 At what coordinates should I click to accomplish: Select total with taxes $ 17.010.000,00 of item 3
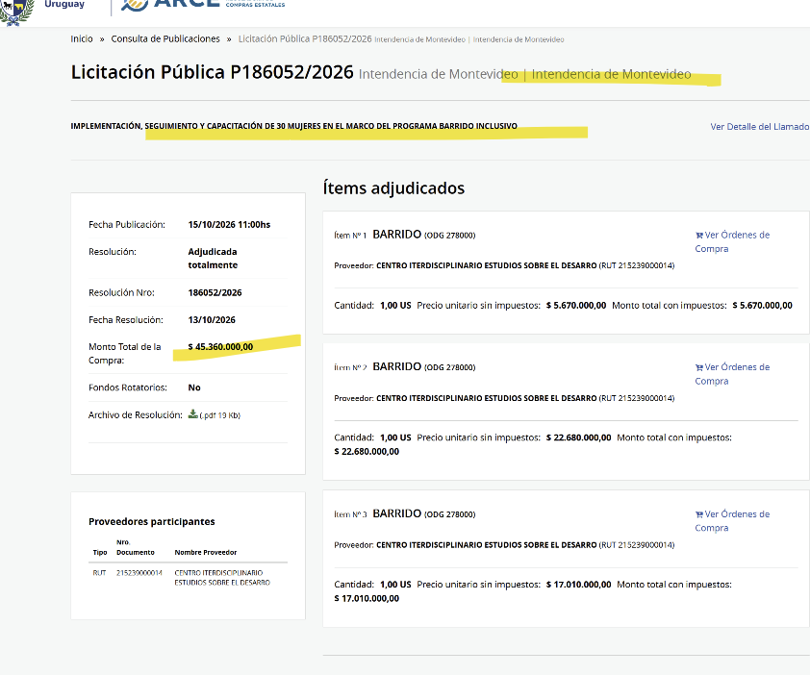367,599
